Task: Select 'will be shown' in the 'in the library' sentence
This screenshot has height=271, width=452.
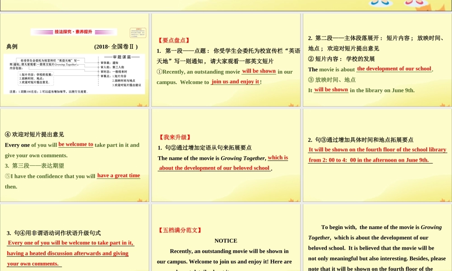Action: (x=331, y=89)
